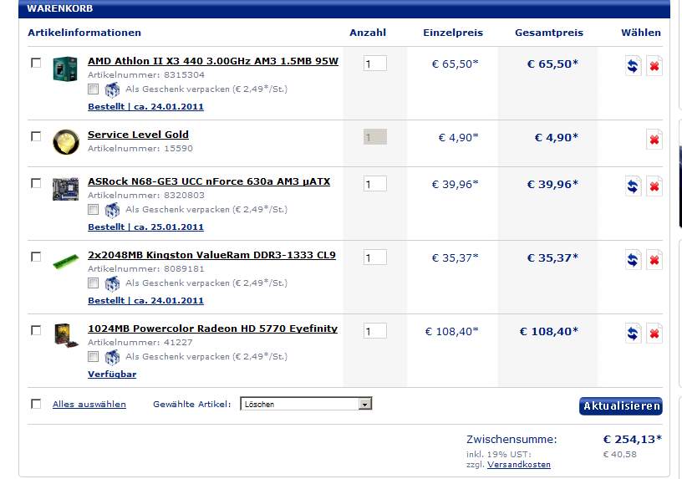Click refresh icon for Kingston ValueRam row

[633, 260]
